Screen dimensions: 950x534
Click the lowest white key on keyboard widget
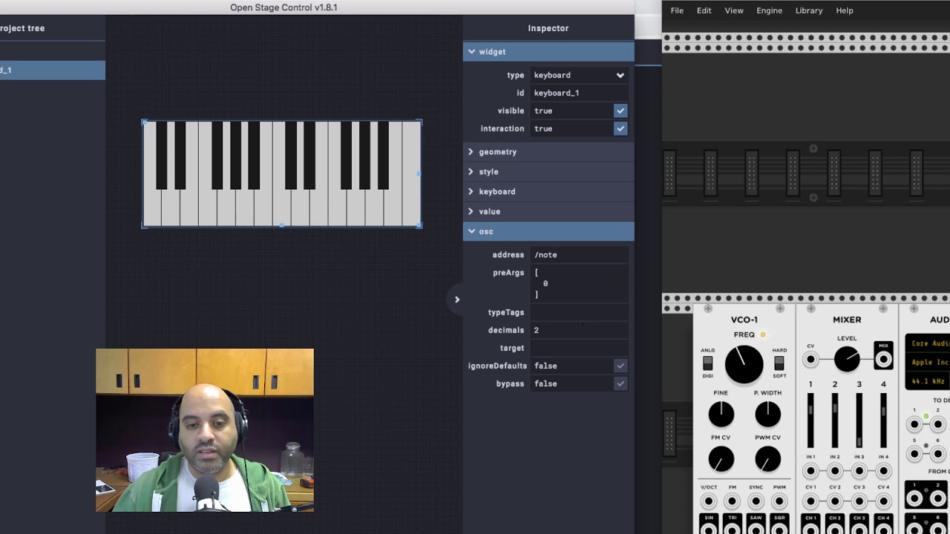click(152, 209)
